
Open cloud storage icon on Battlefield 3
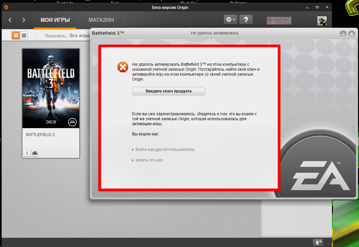click(35, 153)
